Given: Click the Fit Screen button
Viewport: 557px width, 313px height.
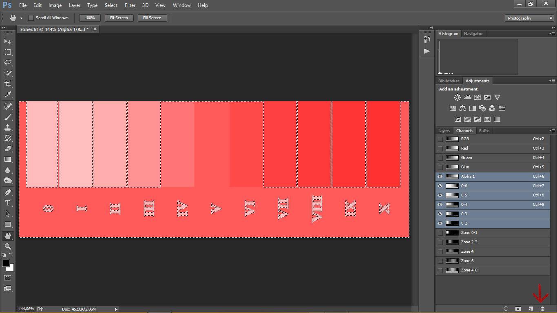Looking at the screenshot, I should click(x=119, y=18).
